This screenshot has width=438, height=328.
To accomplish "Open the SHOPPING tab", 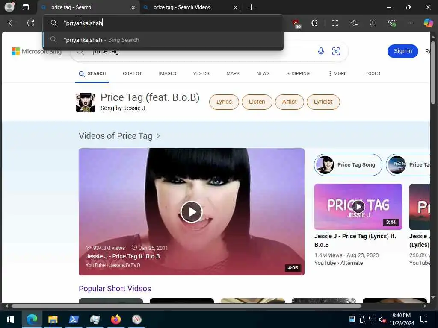I will click(298, 73).
